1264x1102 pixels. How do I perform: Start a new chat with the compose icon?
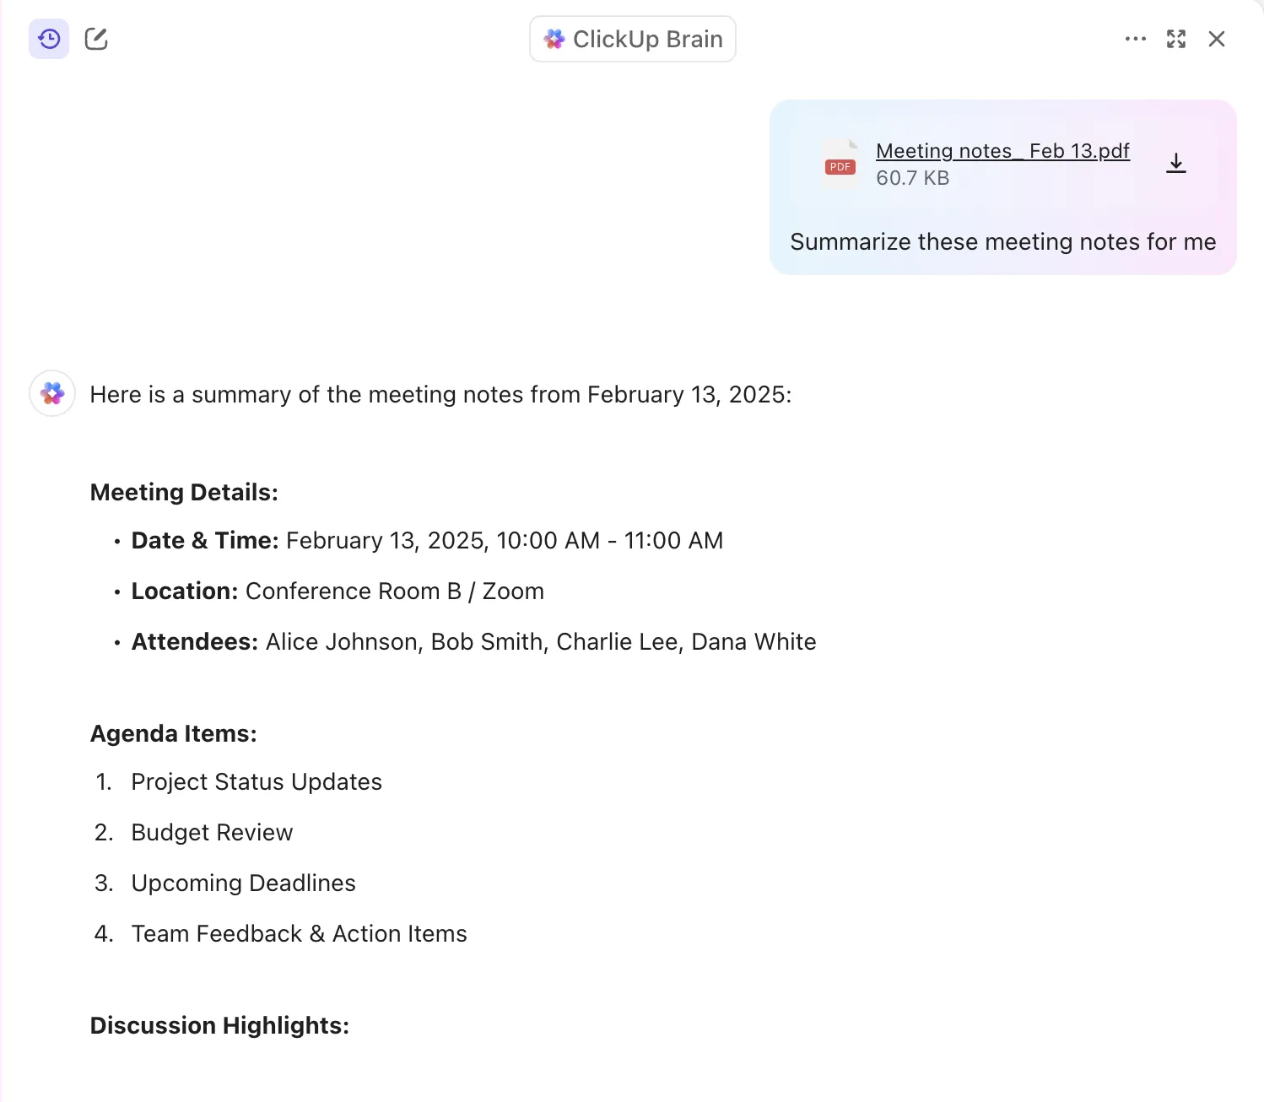point(96,39)
